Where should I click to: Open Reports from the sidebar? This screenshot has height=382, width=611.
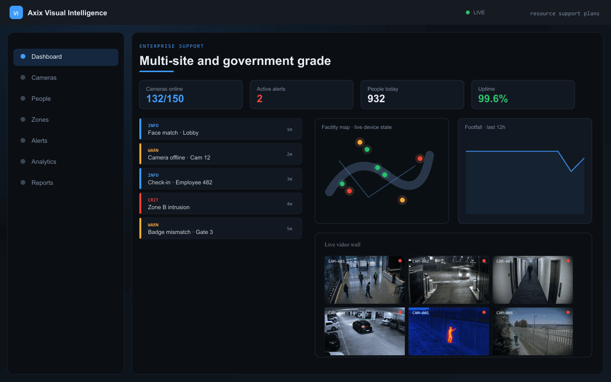point(66,183)
